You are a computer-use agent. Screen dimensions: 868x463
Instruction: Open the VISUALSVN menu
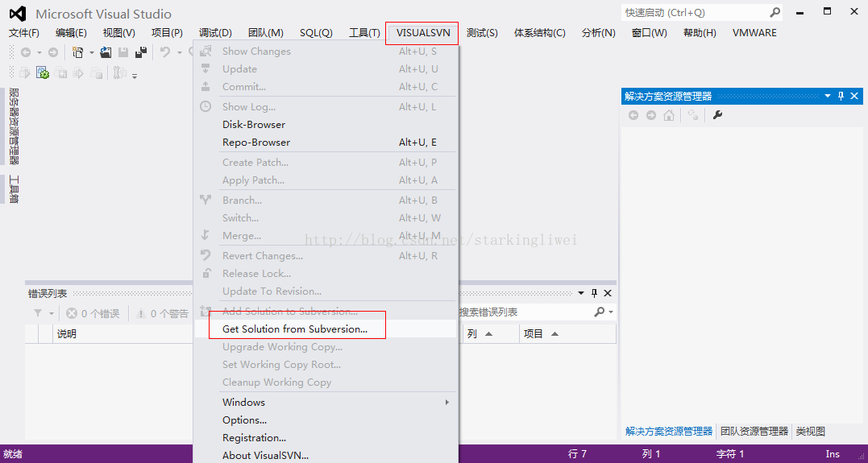pyautogui.click(x=423, y=33)
